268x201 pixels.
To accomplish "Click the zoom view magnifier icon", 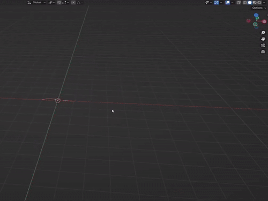I will (x=263, y=33).
